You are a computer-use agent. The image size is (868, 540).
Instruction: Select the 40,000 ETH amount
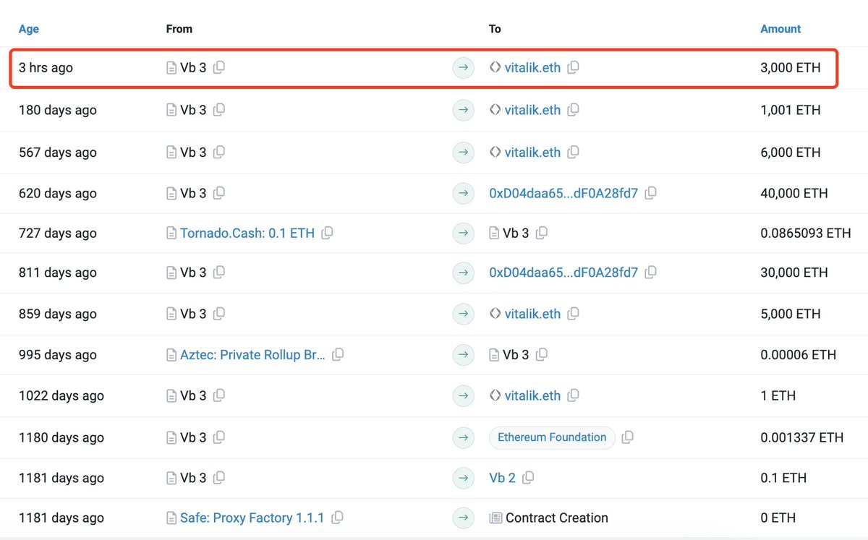tap(794, 193)
